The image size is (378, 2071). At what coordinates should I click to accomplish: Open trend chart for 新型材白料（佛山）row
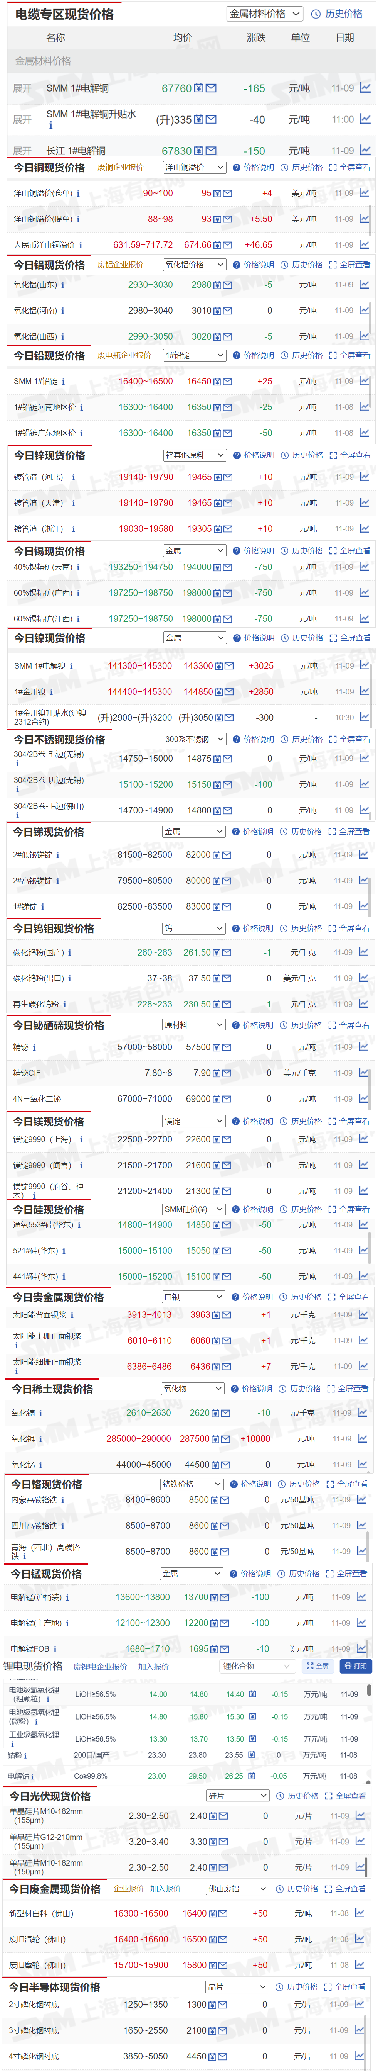360,1913
